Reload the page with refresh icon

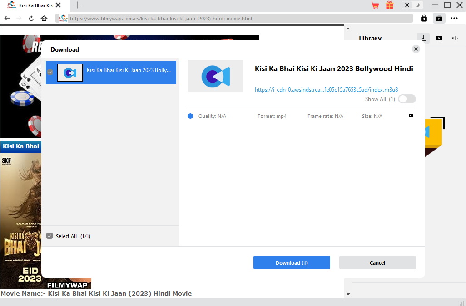coord(31,19)
